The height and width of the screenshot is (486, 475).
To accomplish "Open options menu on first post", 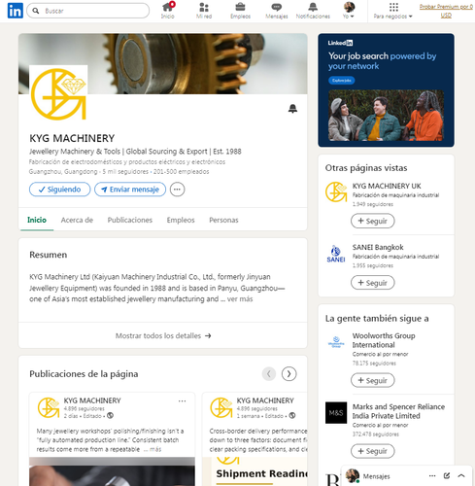I will [183, 401].
